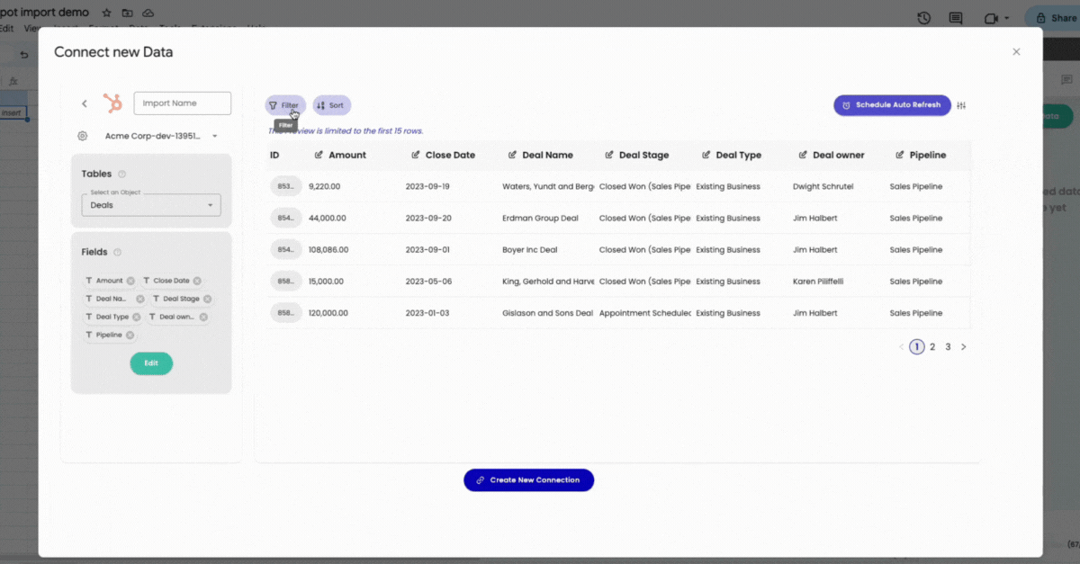Click Appointment Scheduled deal stage cell
Image resolution: width=1080 pixels, height=564 pixels.
click(645, 313)
